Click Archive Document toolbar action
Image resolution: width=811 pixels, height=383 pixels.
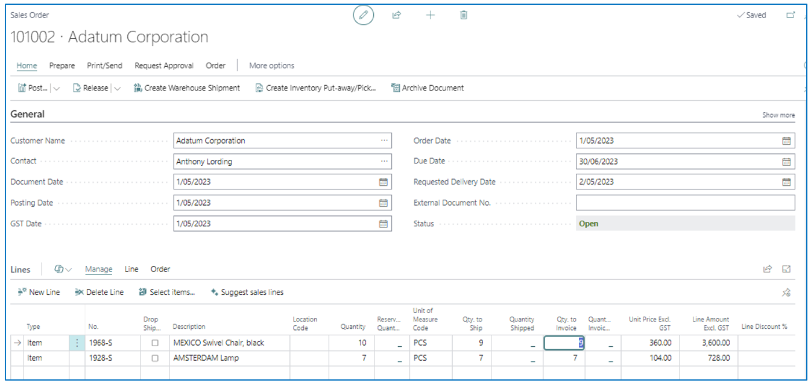click(x=428, y=88)
